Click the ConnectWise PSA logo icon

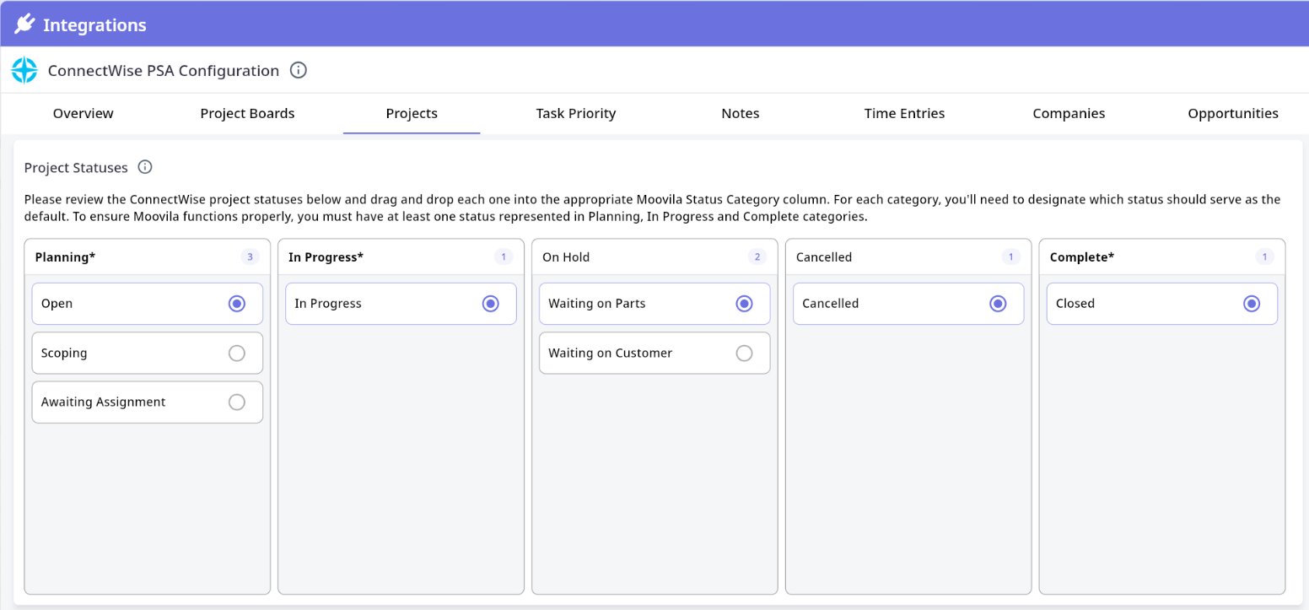click(x=24, y=71)
